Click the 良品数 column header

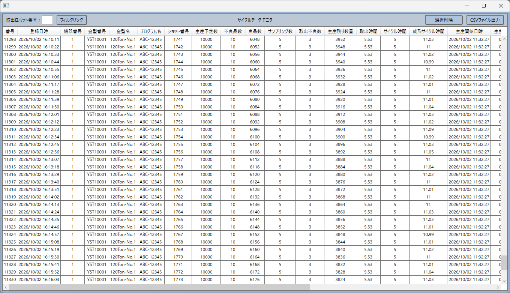[x=255, y=32]
